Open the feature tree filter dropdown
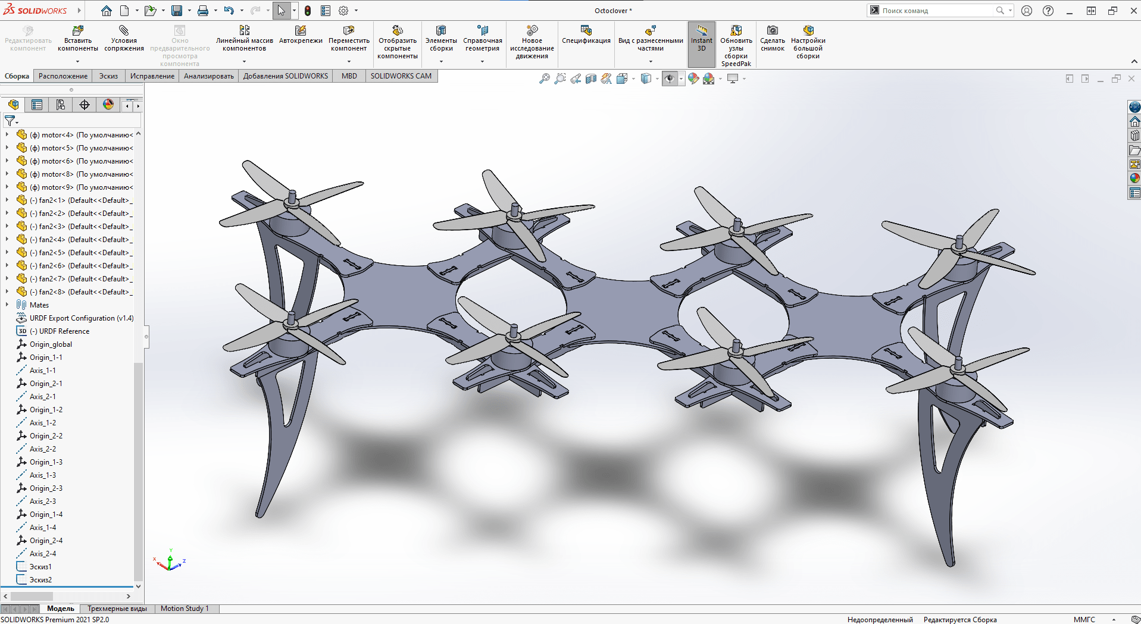The image size is (1141, 624). point(11,121)
